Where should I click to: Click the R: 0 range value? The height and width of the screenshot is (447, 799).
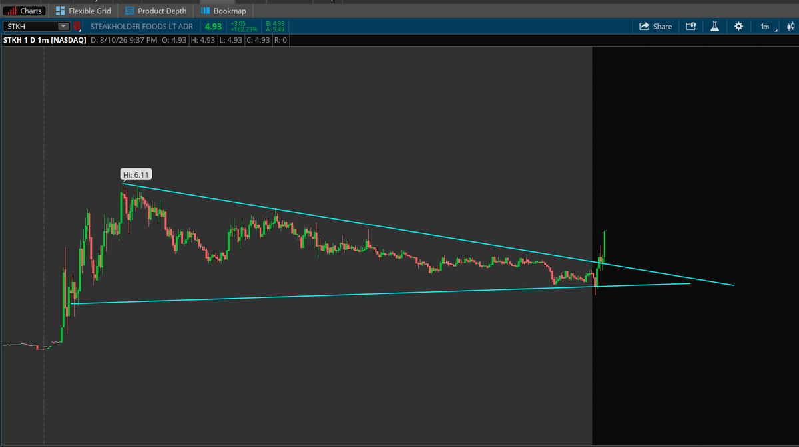(x=280, y=41)
